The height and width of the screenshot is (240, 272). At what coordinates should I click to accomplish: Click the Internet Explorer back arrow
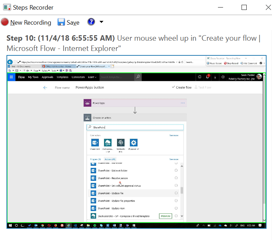10,62
